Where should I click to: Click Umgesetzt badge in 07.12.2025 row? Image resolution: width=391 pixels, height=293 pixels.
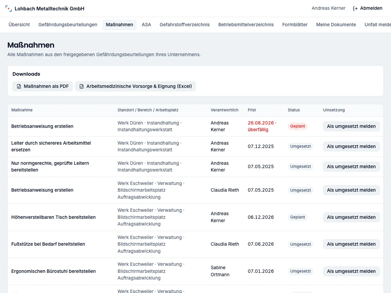(x=301, y=146)
